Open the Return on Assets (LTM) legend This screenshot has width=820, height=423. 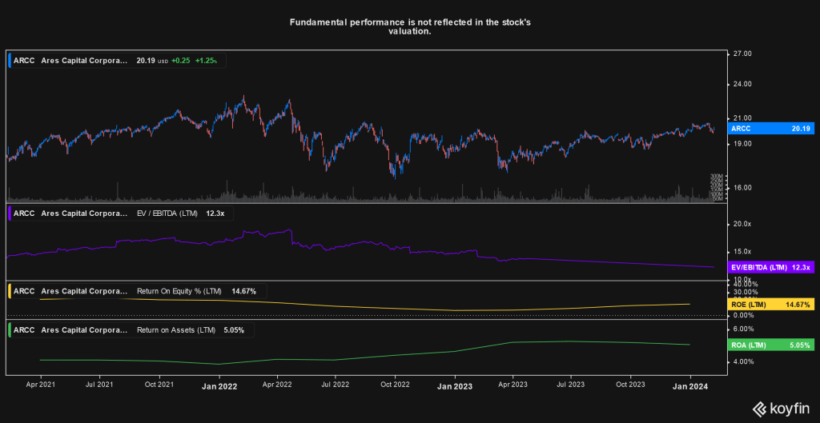coord(179,329)
